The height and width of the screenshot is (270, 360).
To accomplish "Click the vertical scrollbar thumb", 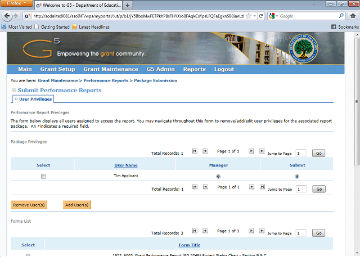I will coord(357,102).
